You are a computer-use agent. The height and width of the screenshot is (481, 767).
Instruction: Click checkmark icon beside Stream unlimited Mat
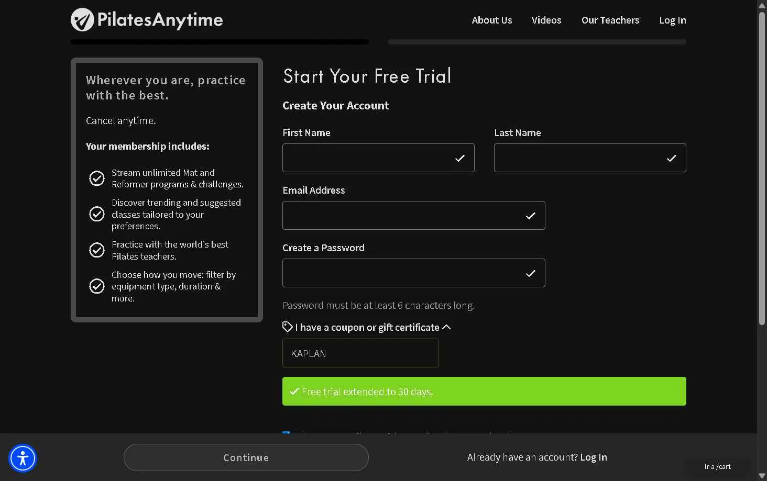(x=97, y=178)
